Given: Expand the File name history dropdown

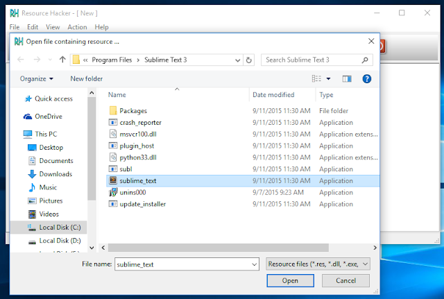Looking at the screenshot, I should (x=254, y=264).
